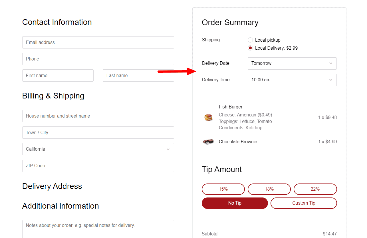Expand the California state selector
The height and width of the screenshot is (238, 367).
(x=98, y=149)
